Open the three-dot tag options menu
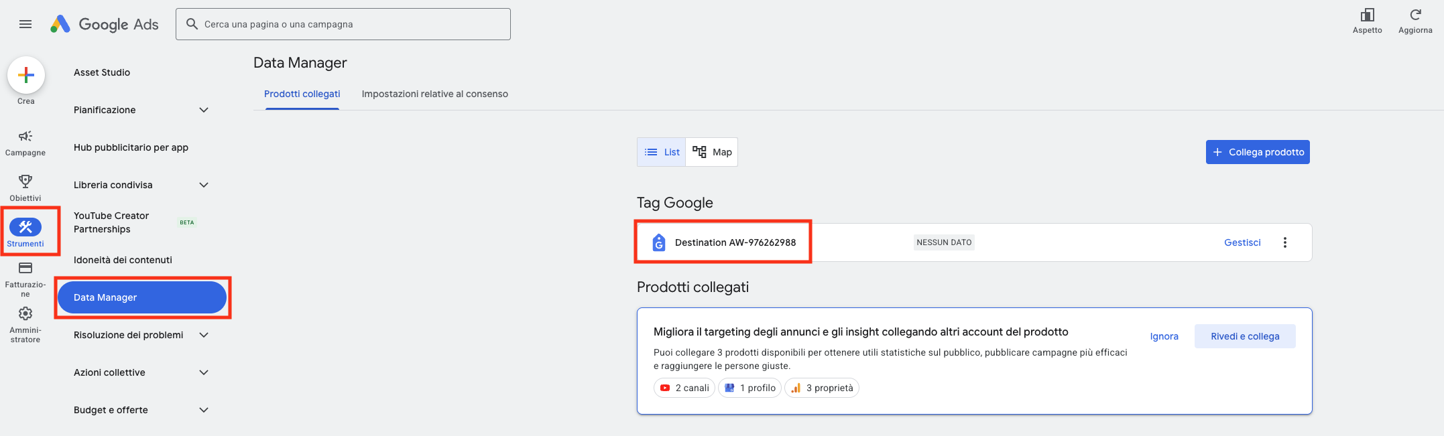Viewport: 1444px width, 436px height. [x=1285, y=242]
